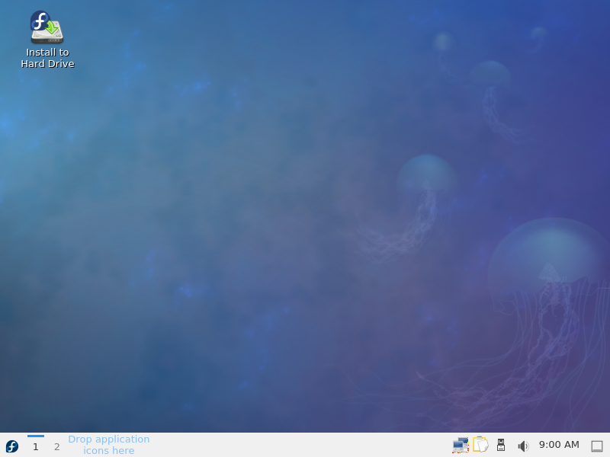The width and height of the screenshot is (610, 457).
Task: Click the volume speaker icon
Action: tap(522, 446)
